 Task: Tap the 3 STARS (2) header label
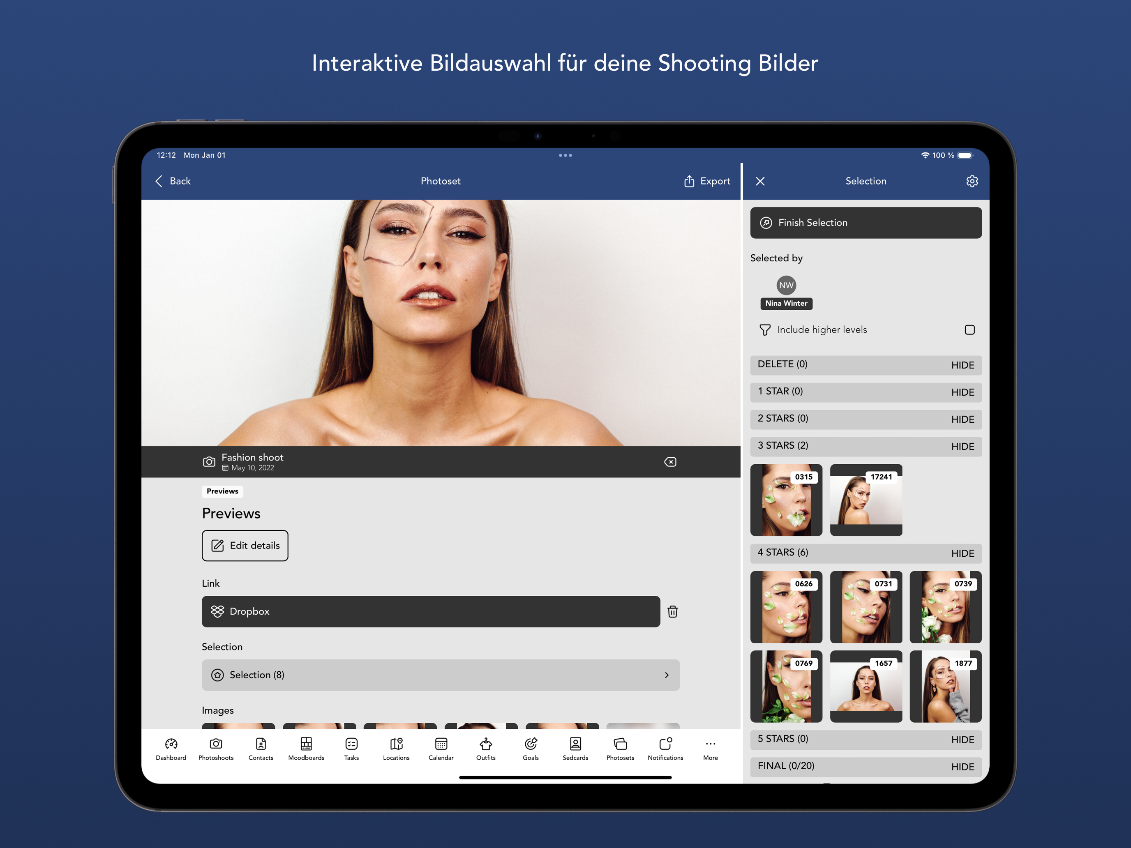point(782,445)
